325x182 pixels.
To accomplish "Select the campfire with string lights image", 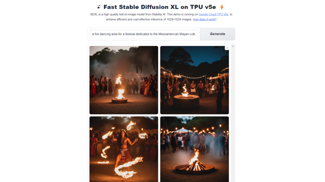I will (x=194, y=149).
